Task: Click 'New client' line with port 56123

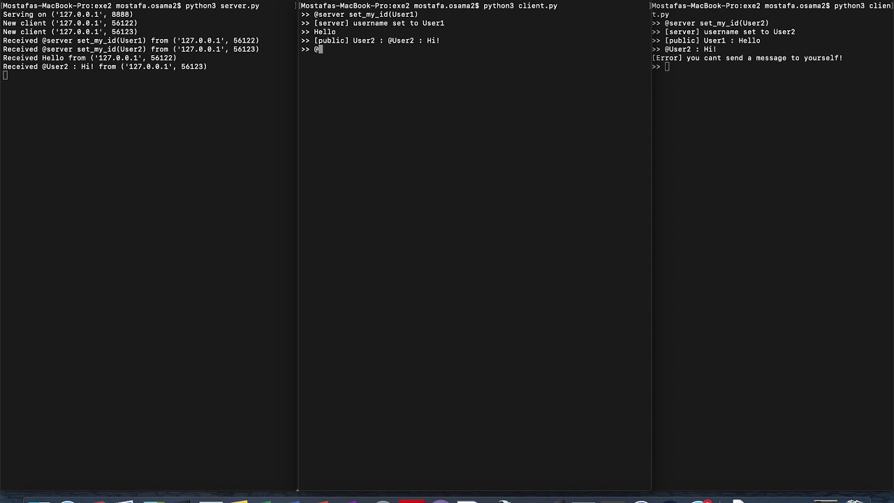Action: pyautogui.click(x=70, y=32)
